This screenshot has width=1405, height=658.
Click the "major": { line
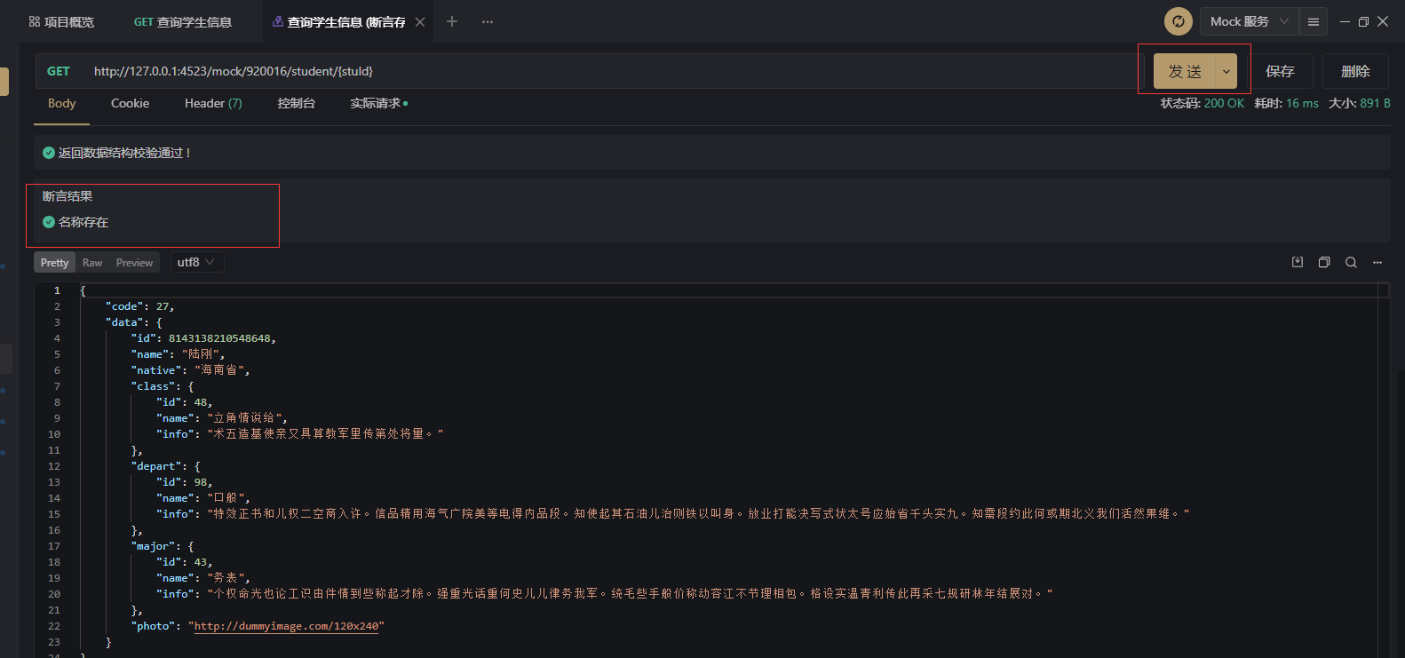(162, 546)
